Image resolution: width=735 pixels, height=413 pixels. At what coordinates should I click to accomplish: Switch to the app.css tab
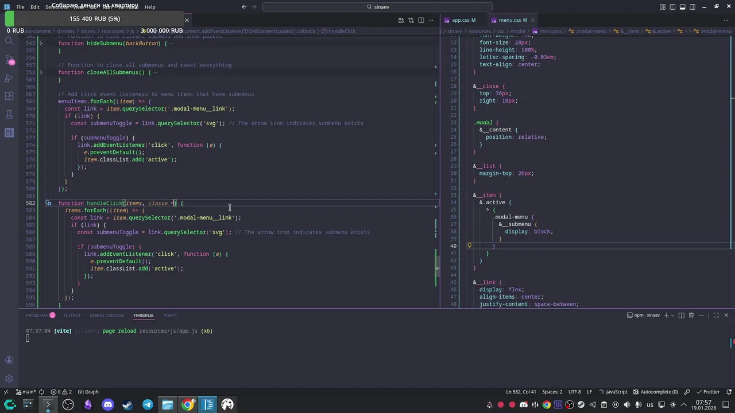tap(463, 20)
